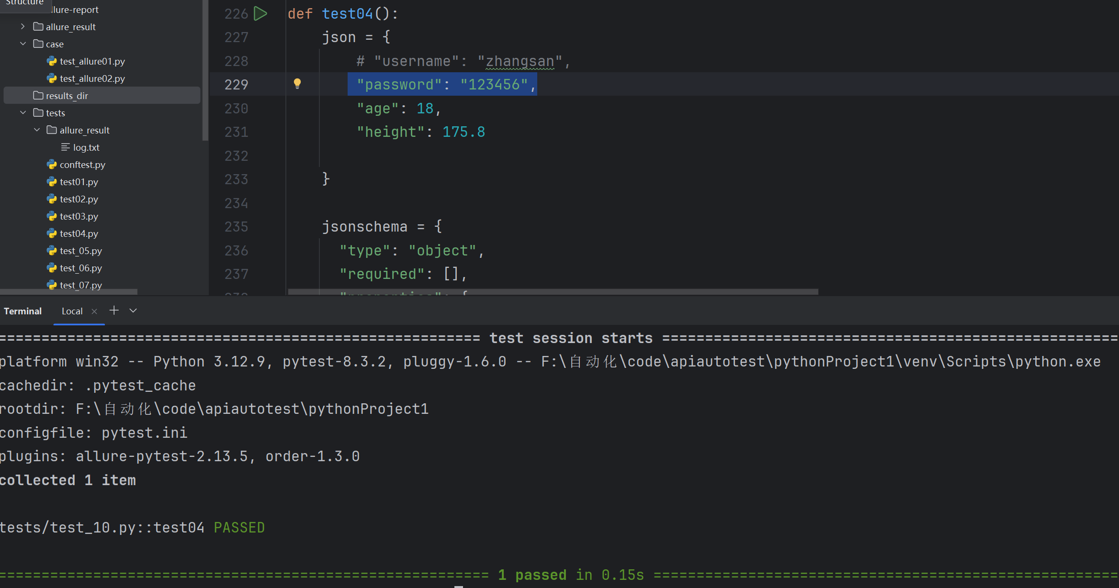Click the 'test session starts' header line
This screenshot has width=1119, height=588.
click(x=571, y=338)
